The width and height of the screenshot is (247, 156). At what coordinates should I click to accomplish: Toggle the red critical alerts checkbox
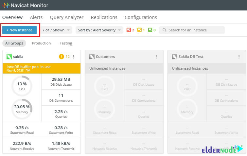(129, 30)
